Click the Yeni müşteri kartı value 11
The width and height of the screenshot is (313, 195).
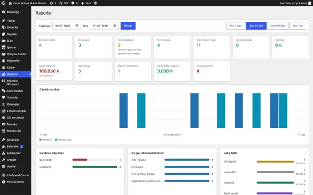(x=198, y=45)
